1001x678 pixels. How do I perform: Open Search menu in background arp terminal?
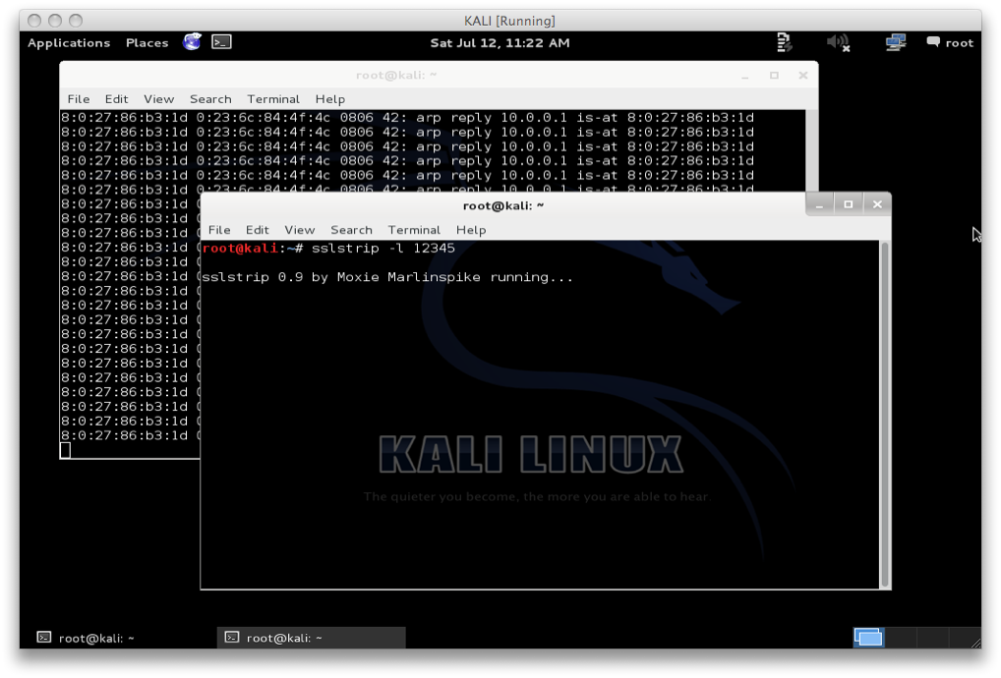[210, 99]
